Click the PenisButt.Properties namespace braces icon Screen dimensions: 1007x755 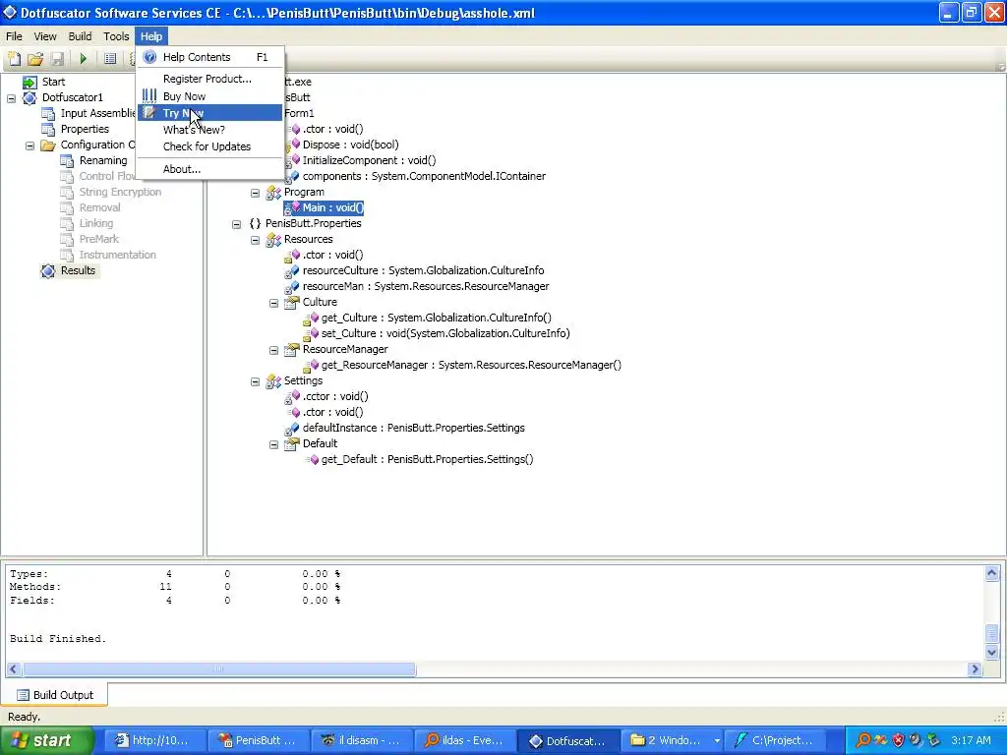tap(255, 223)
